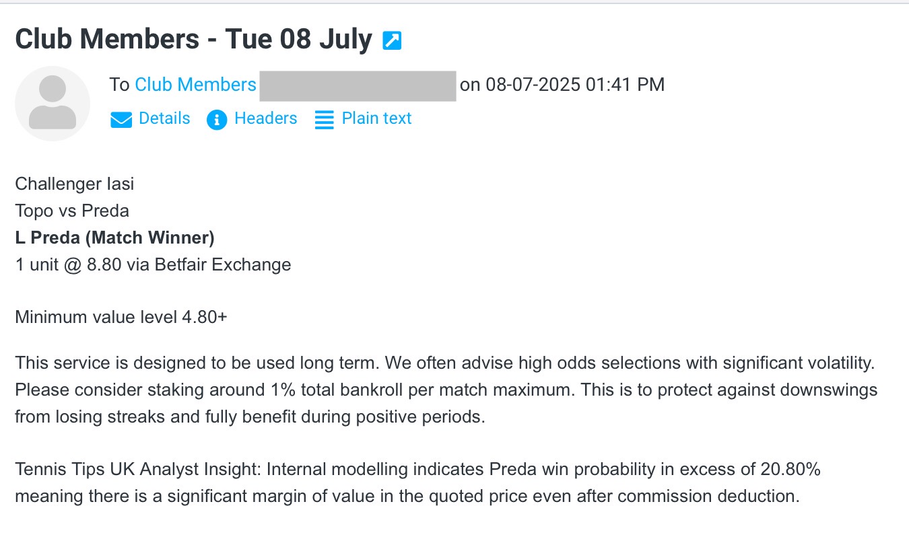
Task: Click the greyed-out recipient address block
Action: pyautogui.click(x=358, y=85)
